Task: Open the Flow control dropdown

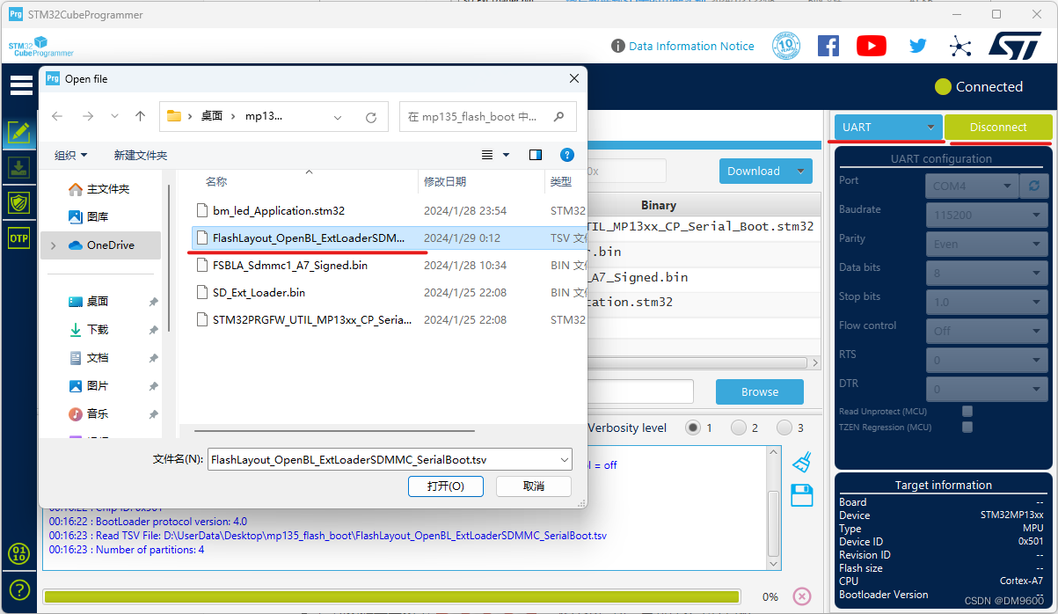Action: click(x=986, y=331)
